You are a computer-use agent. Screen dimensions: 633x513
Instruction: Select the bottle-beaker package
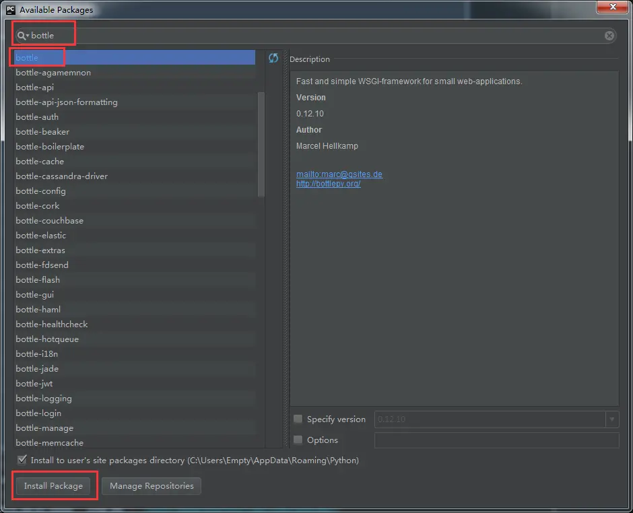coord(135,131)
